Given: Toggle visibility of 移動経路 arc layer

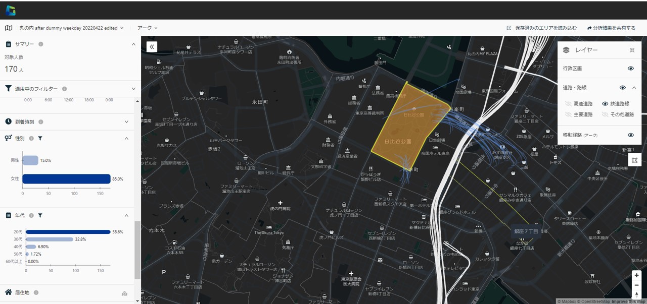Looking at the screenshot, I should (x=630, y=135).
